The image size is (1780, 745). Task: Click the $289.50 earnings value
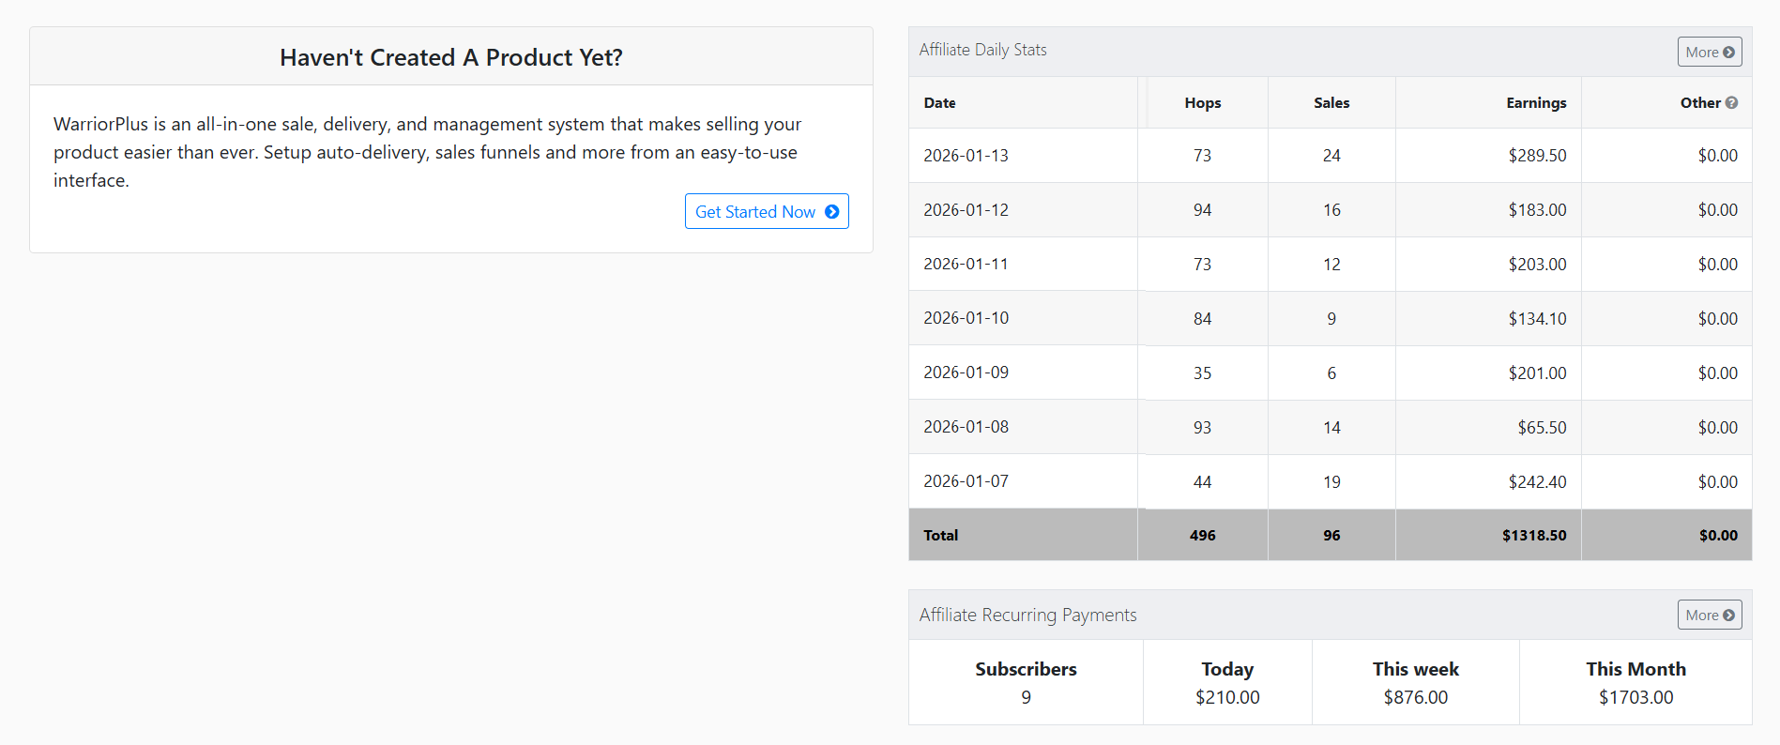click(1536, 155)
